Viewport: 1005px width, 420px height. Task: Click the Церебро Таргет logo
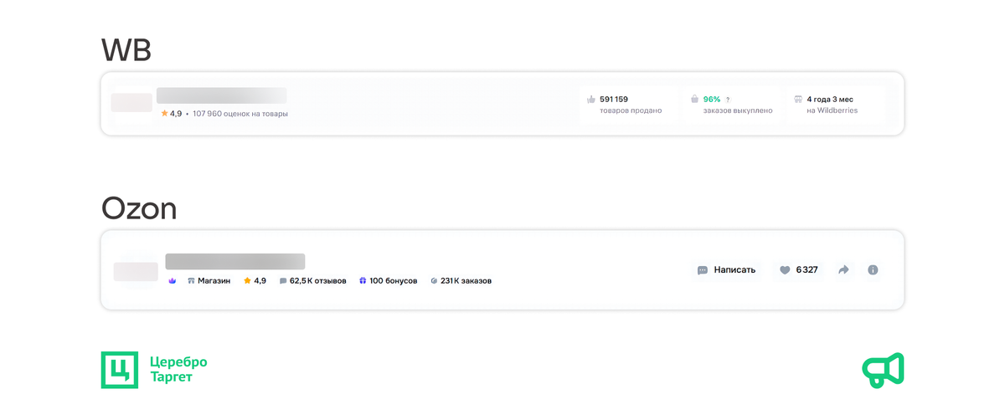click(155, 370)
